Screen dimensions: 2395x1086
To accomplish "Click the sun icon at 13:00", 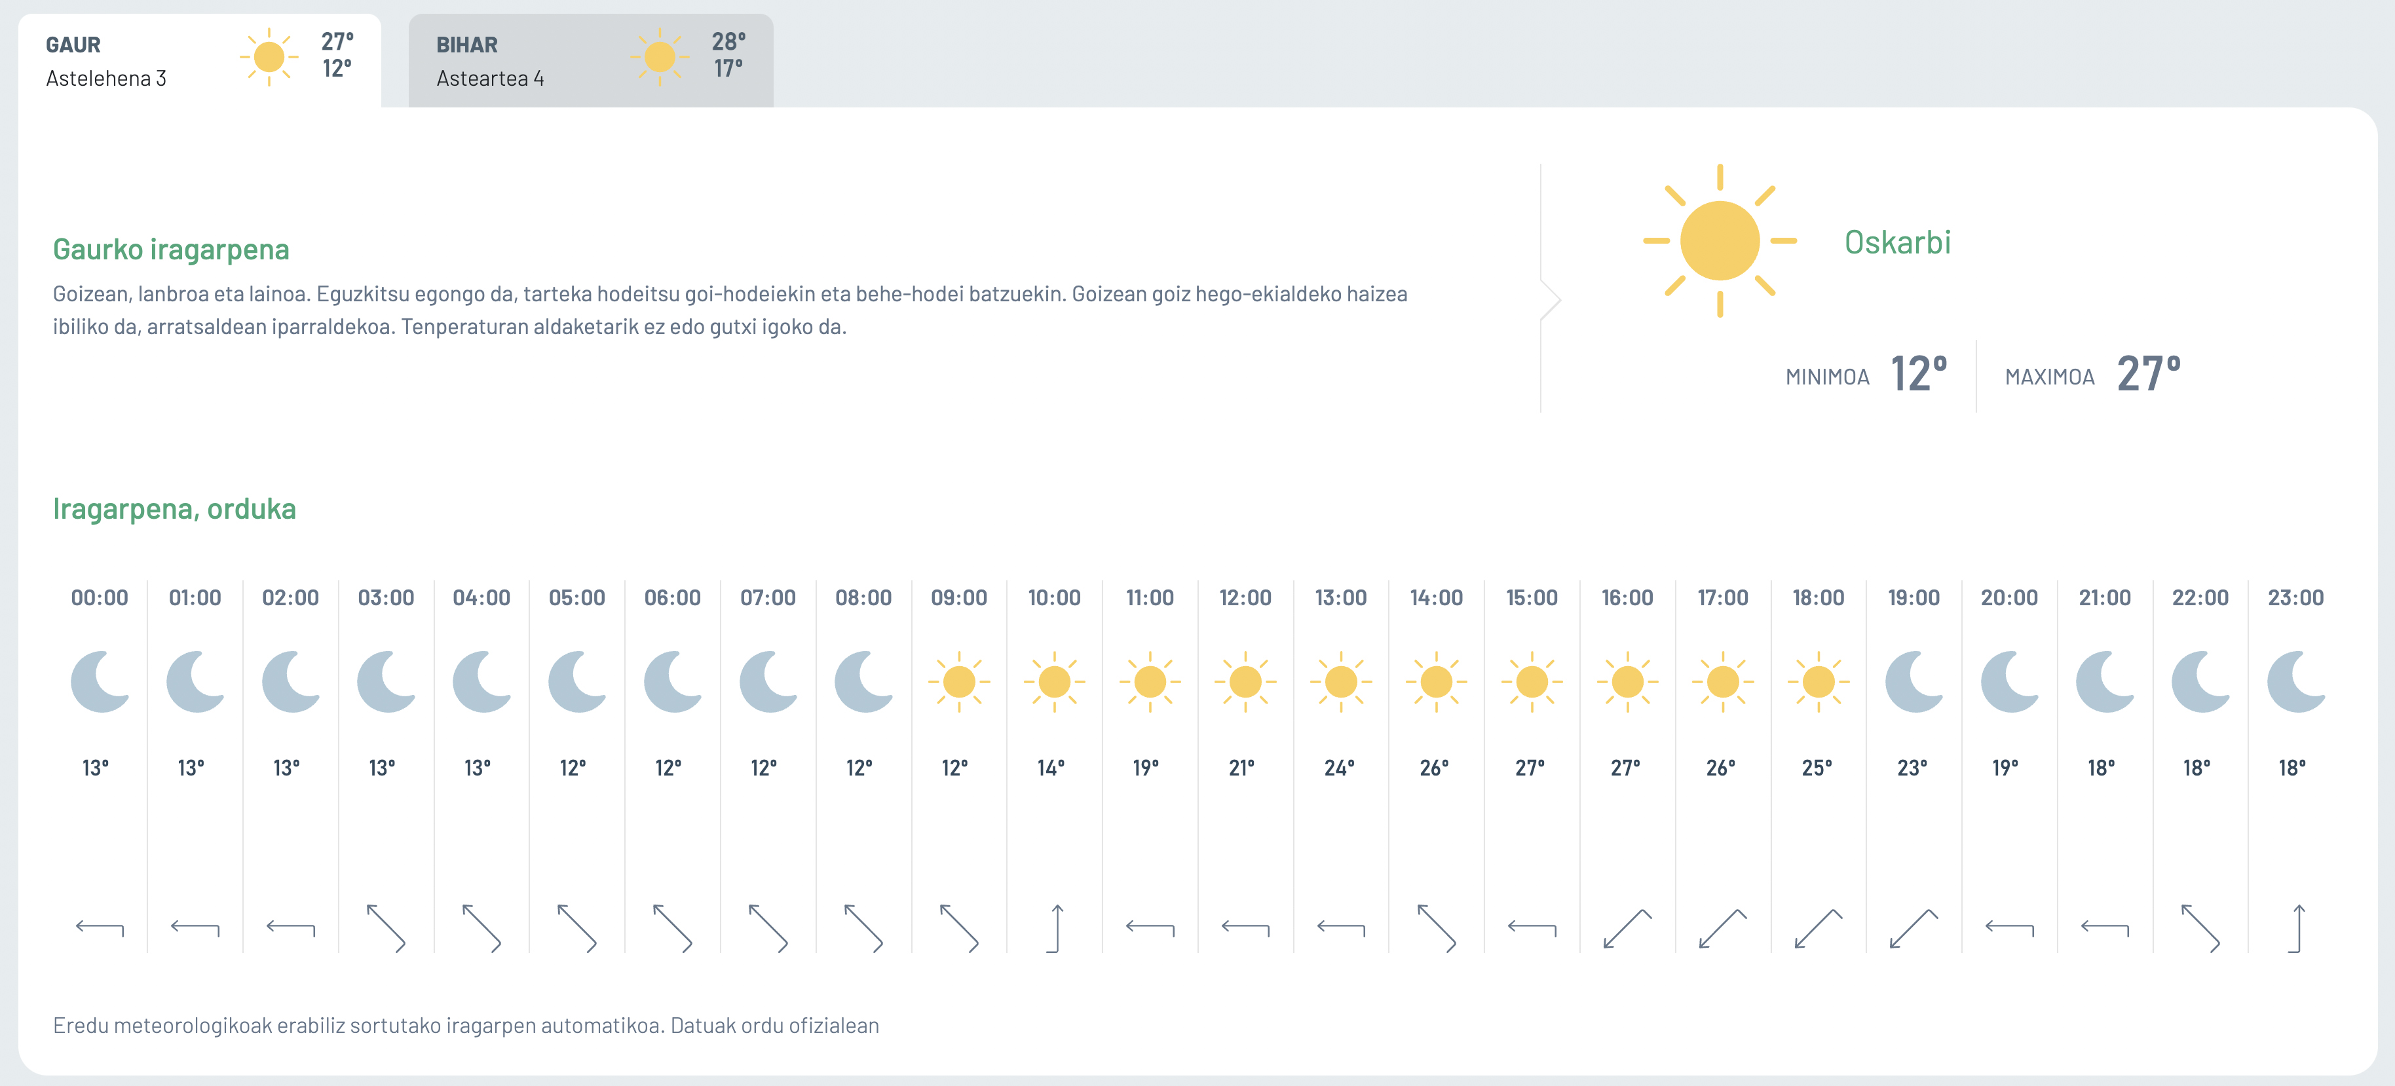I will point(1341,682).
